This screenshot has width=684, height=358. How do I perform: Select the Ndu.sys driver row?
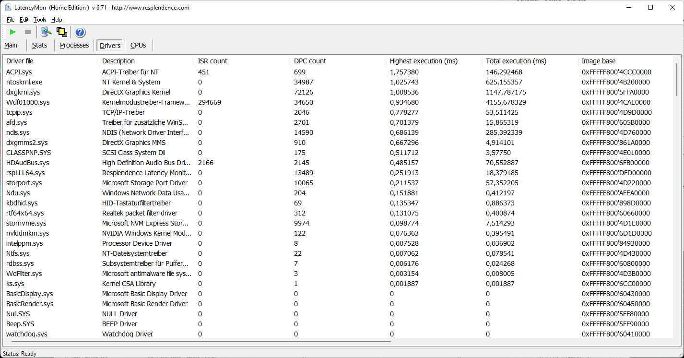click(x=338, y=193)
